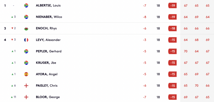Click green up arrow in Nienaber row
Screen dimensions: 214x102
click(x=12, y=17)
